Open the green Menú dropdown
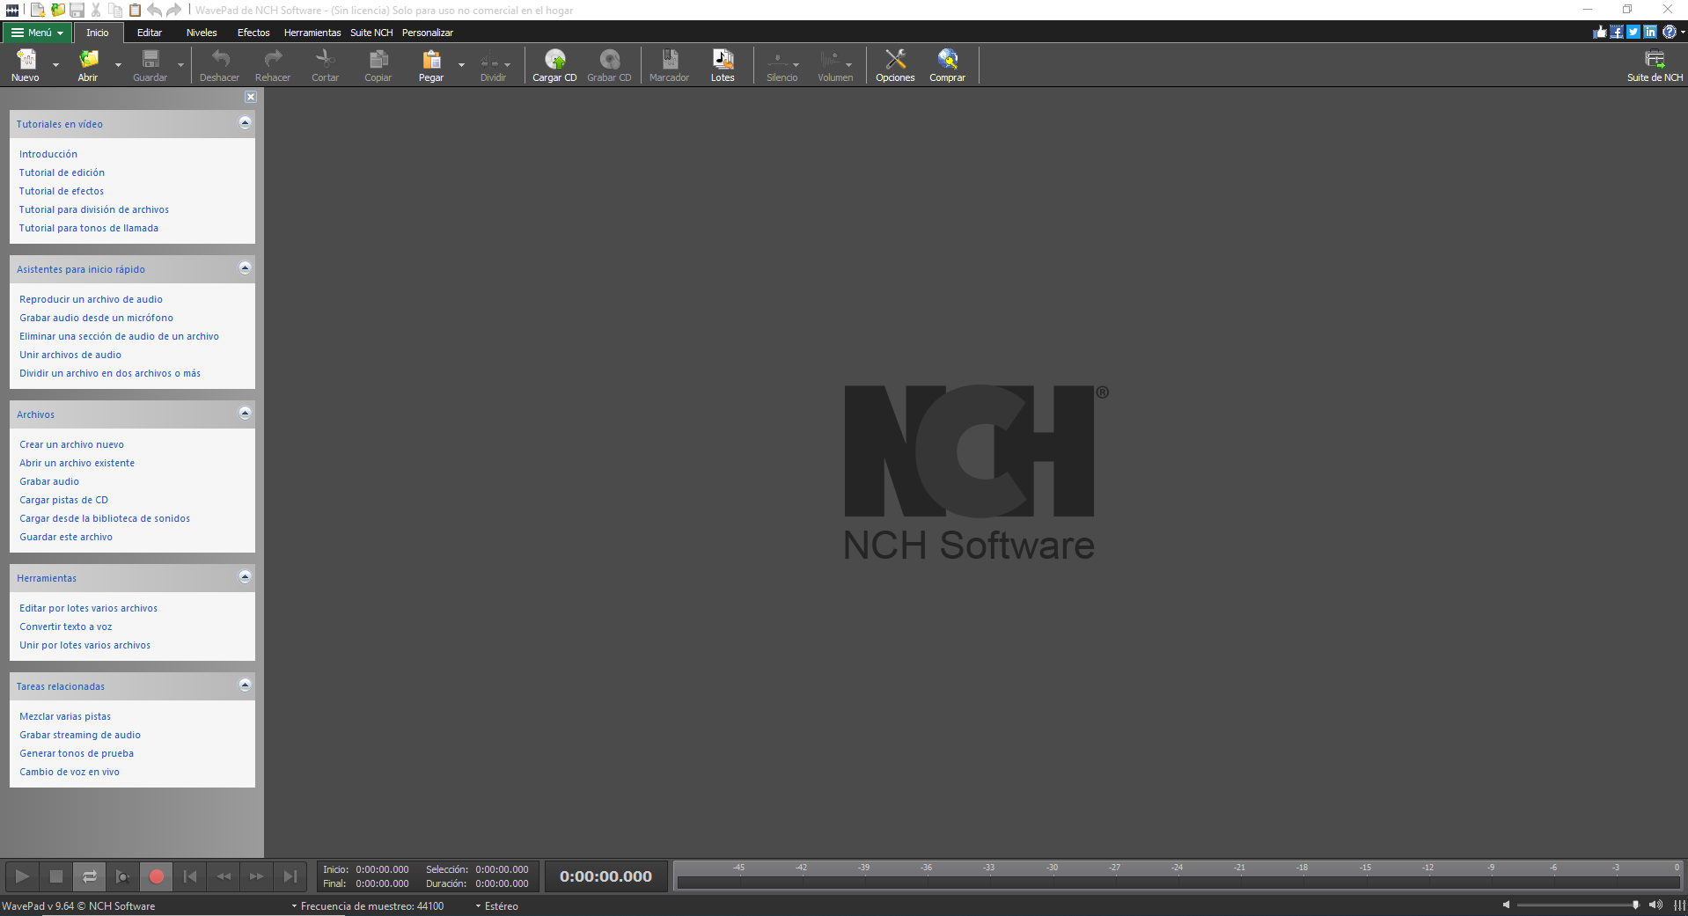Screen dimensions: 1688x916 (x=37, y=33)
